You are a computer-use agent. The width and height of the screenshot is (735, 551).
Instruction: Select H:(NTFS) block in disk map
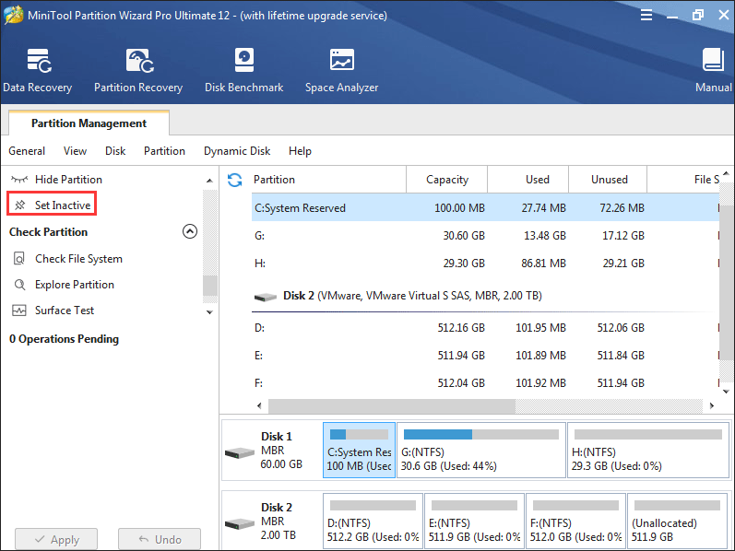pyautogui.click(x=648, y=450)
